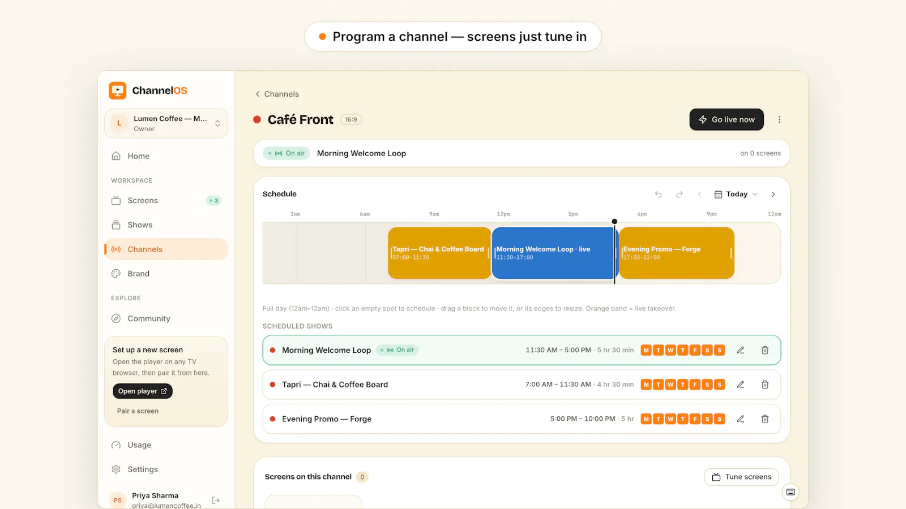Delete Morning Welcome Loop show
The height and width of the screenshot is (509, 906).
pyautogui.click(x=765, y=351)
